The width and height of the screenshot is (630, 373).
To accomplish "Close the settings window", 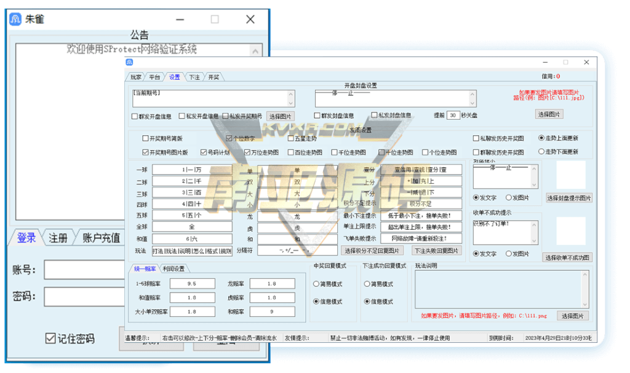I will [586, 62].
